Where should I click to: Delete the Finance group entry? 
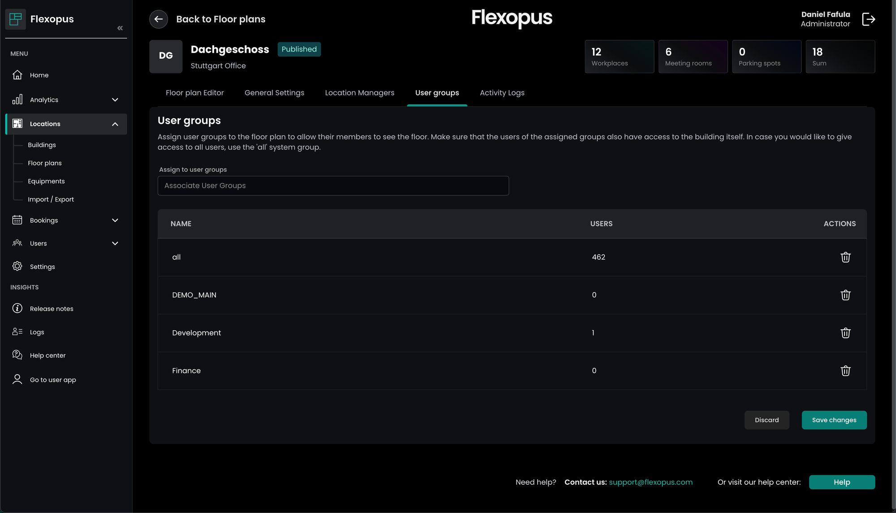coord(845,371)
